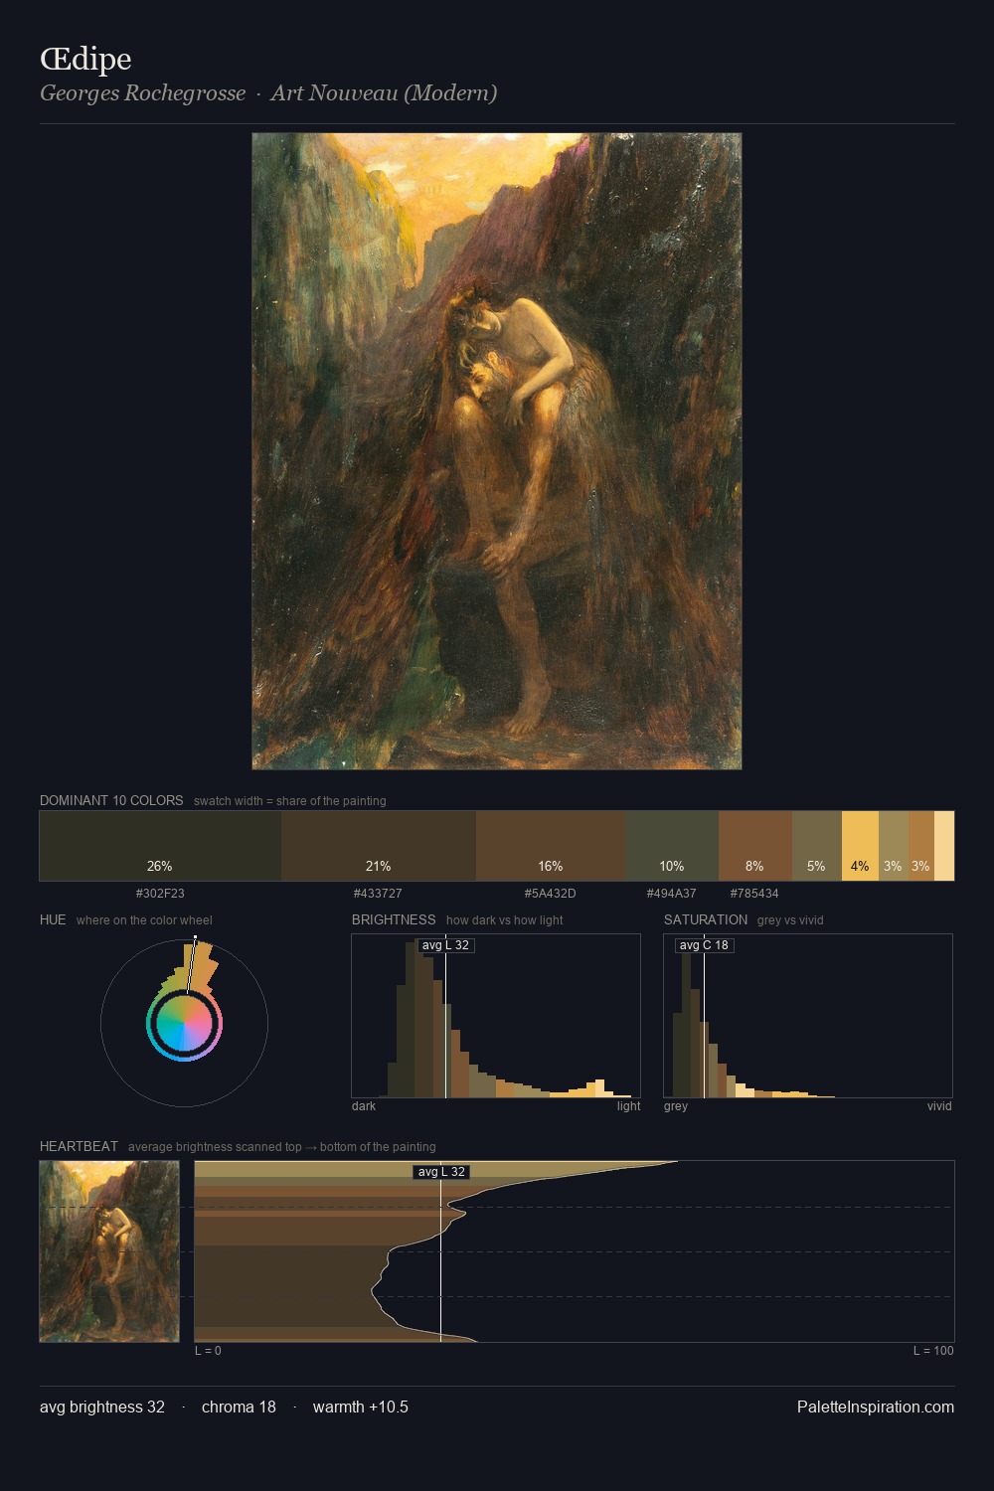Select the 8% brown swatch #785434

755,846
